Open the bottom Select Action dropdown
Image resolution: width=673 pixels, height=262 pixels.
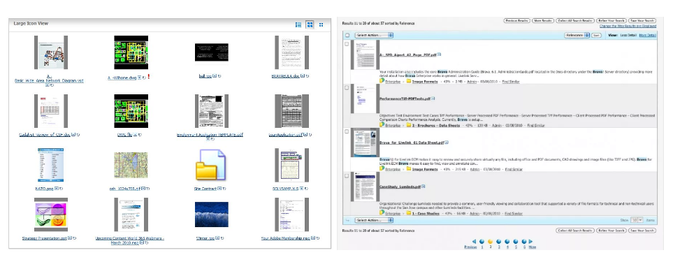point(374,220)
